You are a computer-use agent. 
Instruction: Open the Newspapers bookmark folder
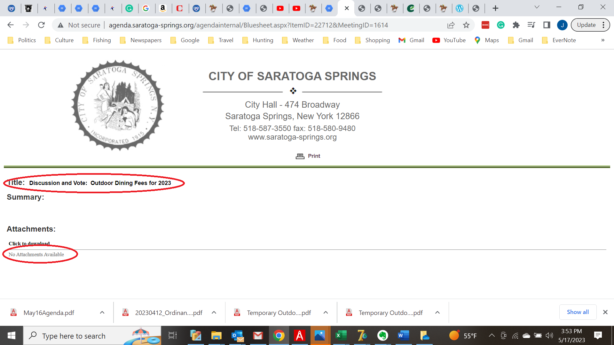pos(141,40)
